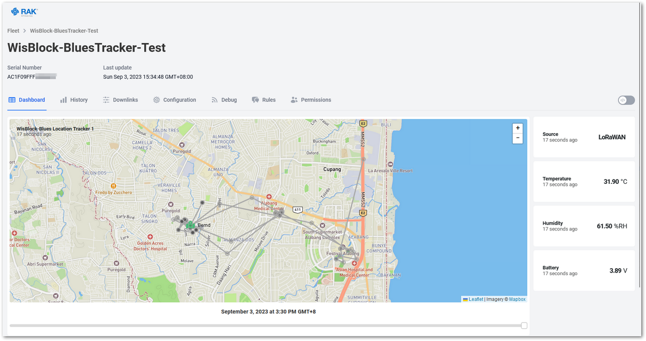This screenshot has height=341, width=646.
Task: Zoom out on the map
Action: coord(518,138)
